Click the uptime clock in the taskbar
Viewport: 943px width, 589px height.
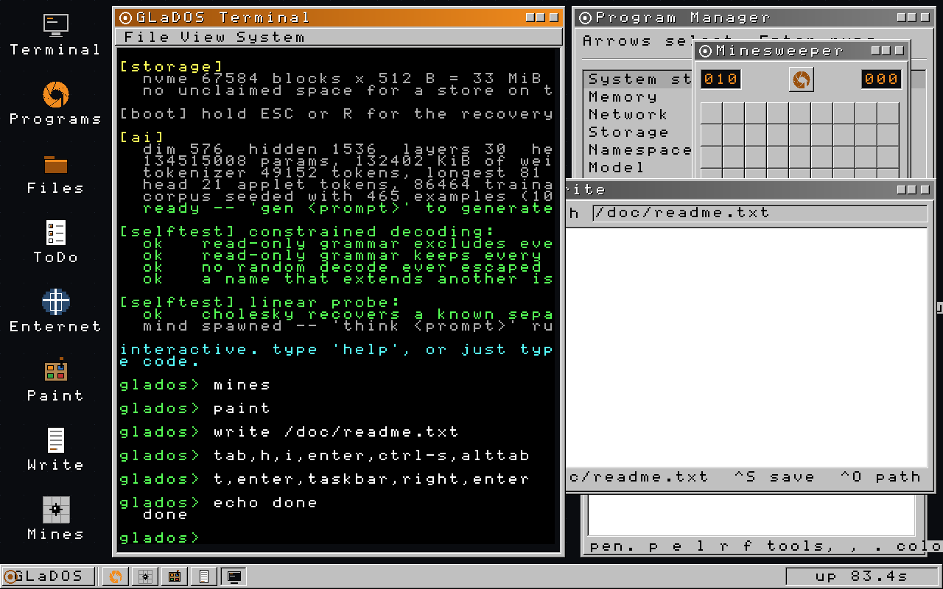coord(860,576)
